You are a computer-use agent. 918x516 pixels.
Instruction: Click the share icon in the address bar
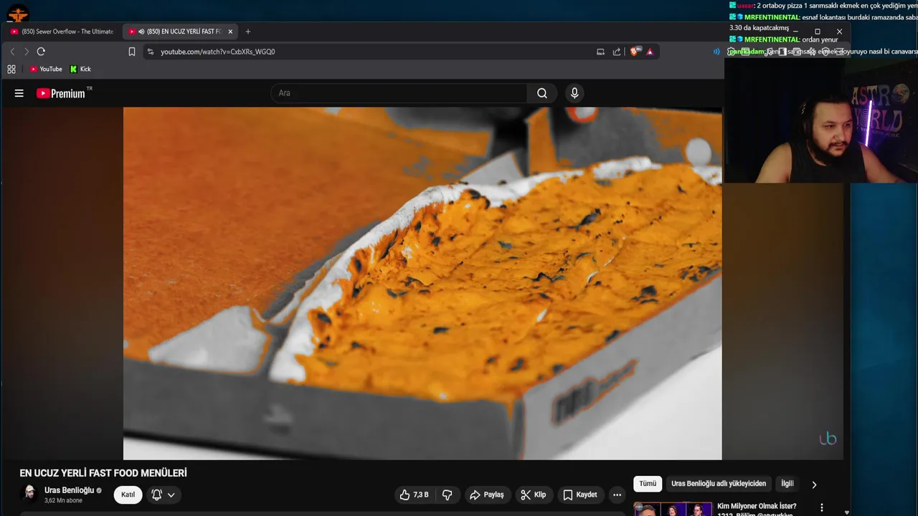click(x=617, y=52)
